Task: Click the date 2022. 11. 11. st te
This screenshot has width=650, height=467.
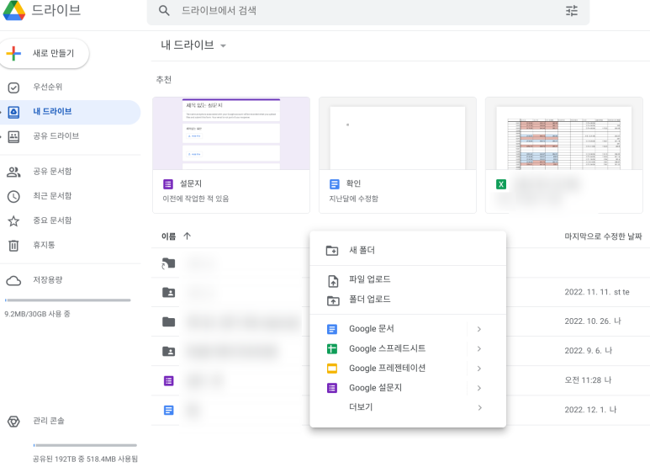Action: [x=597, y=292]
